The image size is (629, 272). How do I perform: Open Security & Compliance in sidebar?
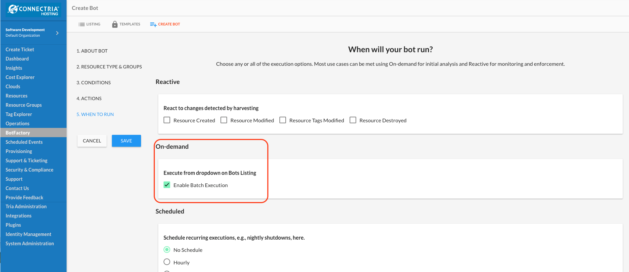click(29, 170)
